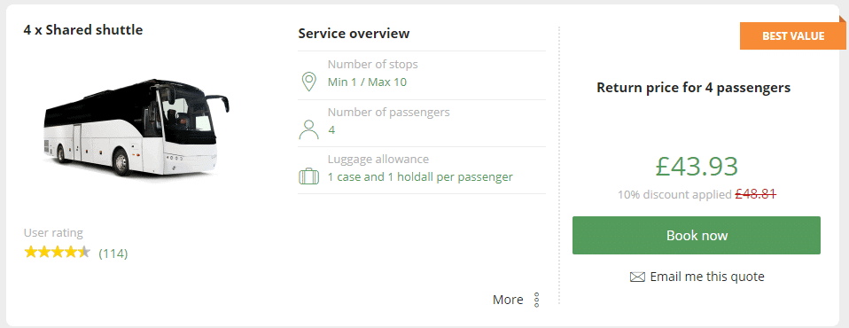849x328 pixels.
Task: Click the green Book now button
Action: pos(697,236)
